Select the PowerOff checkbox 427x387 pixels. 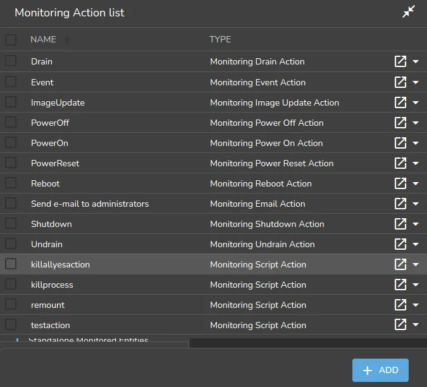(x=11, y=122)
